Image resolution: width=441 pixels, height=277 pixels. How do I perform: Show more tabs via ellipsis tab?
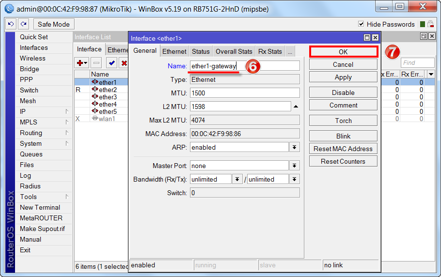290,51
